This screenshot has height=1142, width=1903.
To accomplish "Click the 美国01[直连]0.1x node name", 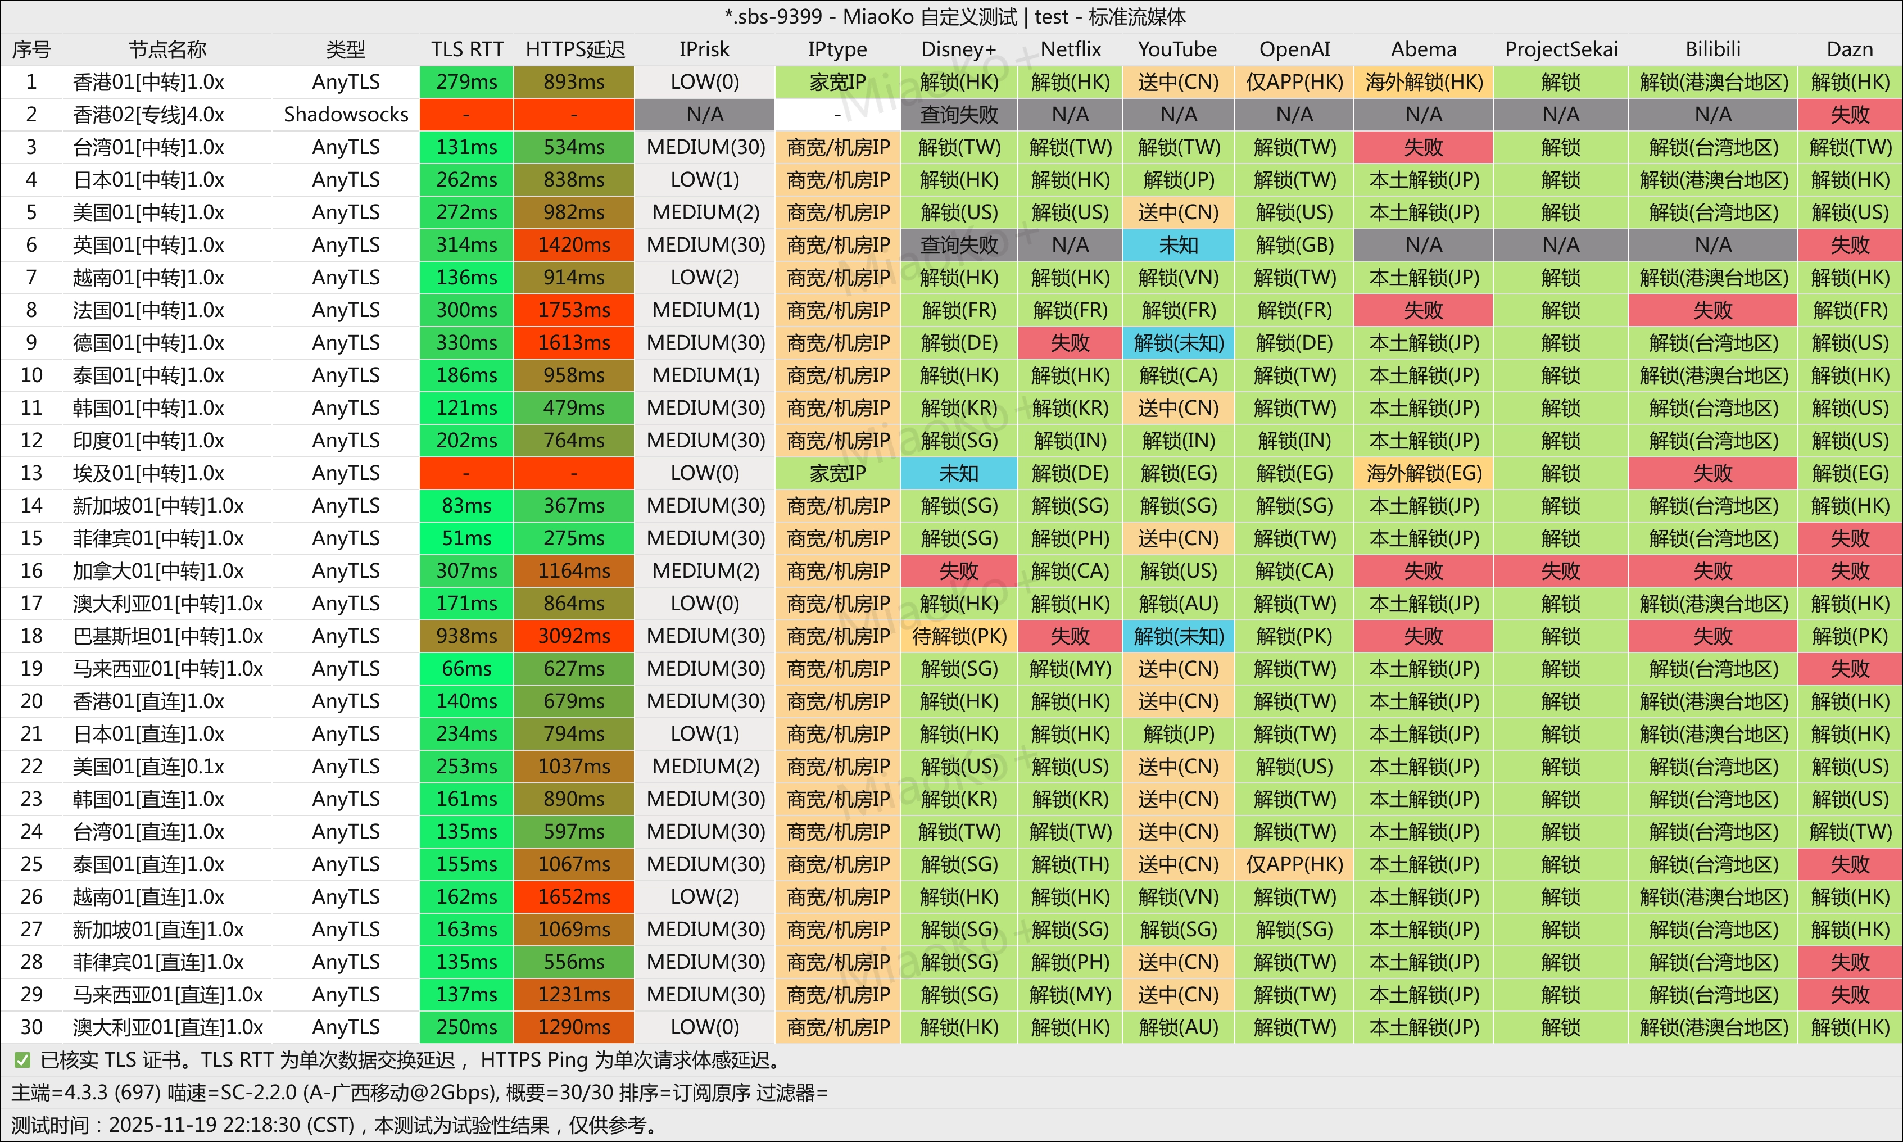I will click(148, 767).
